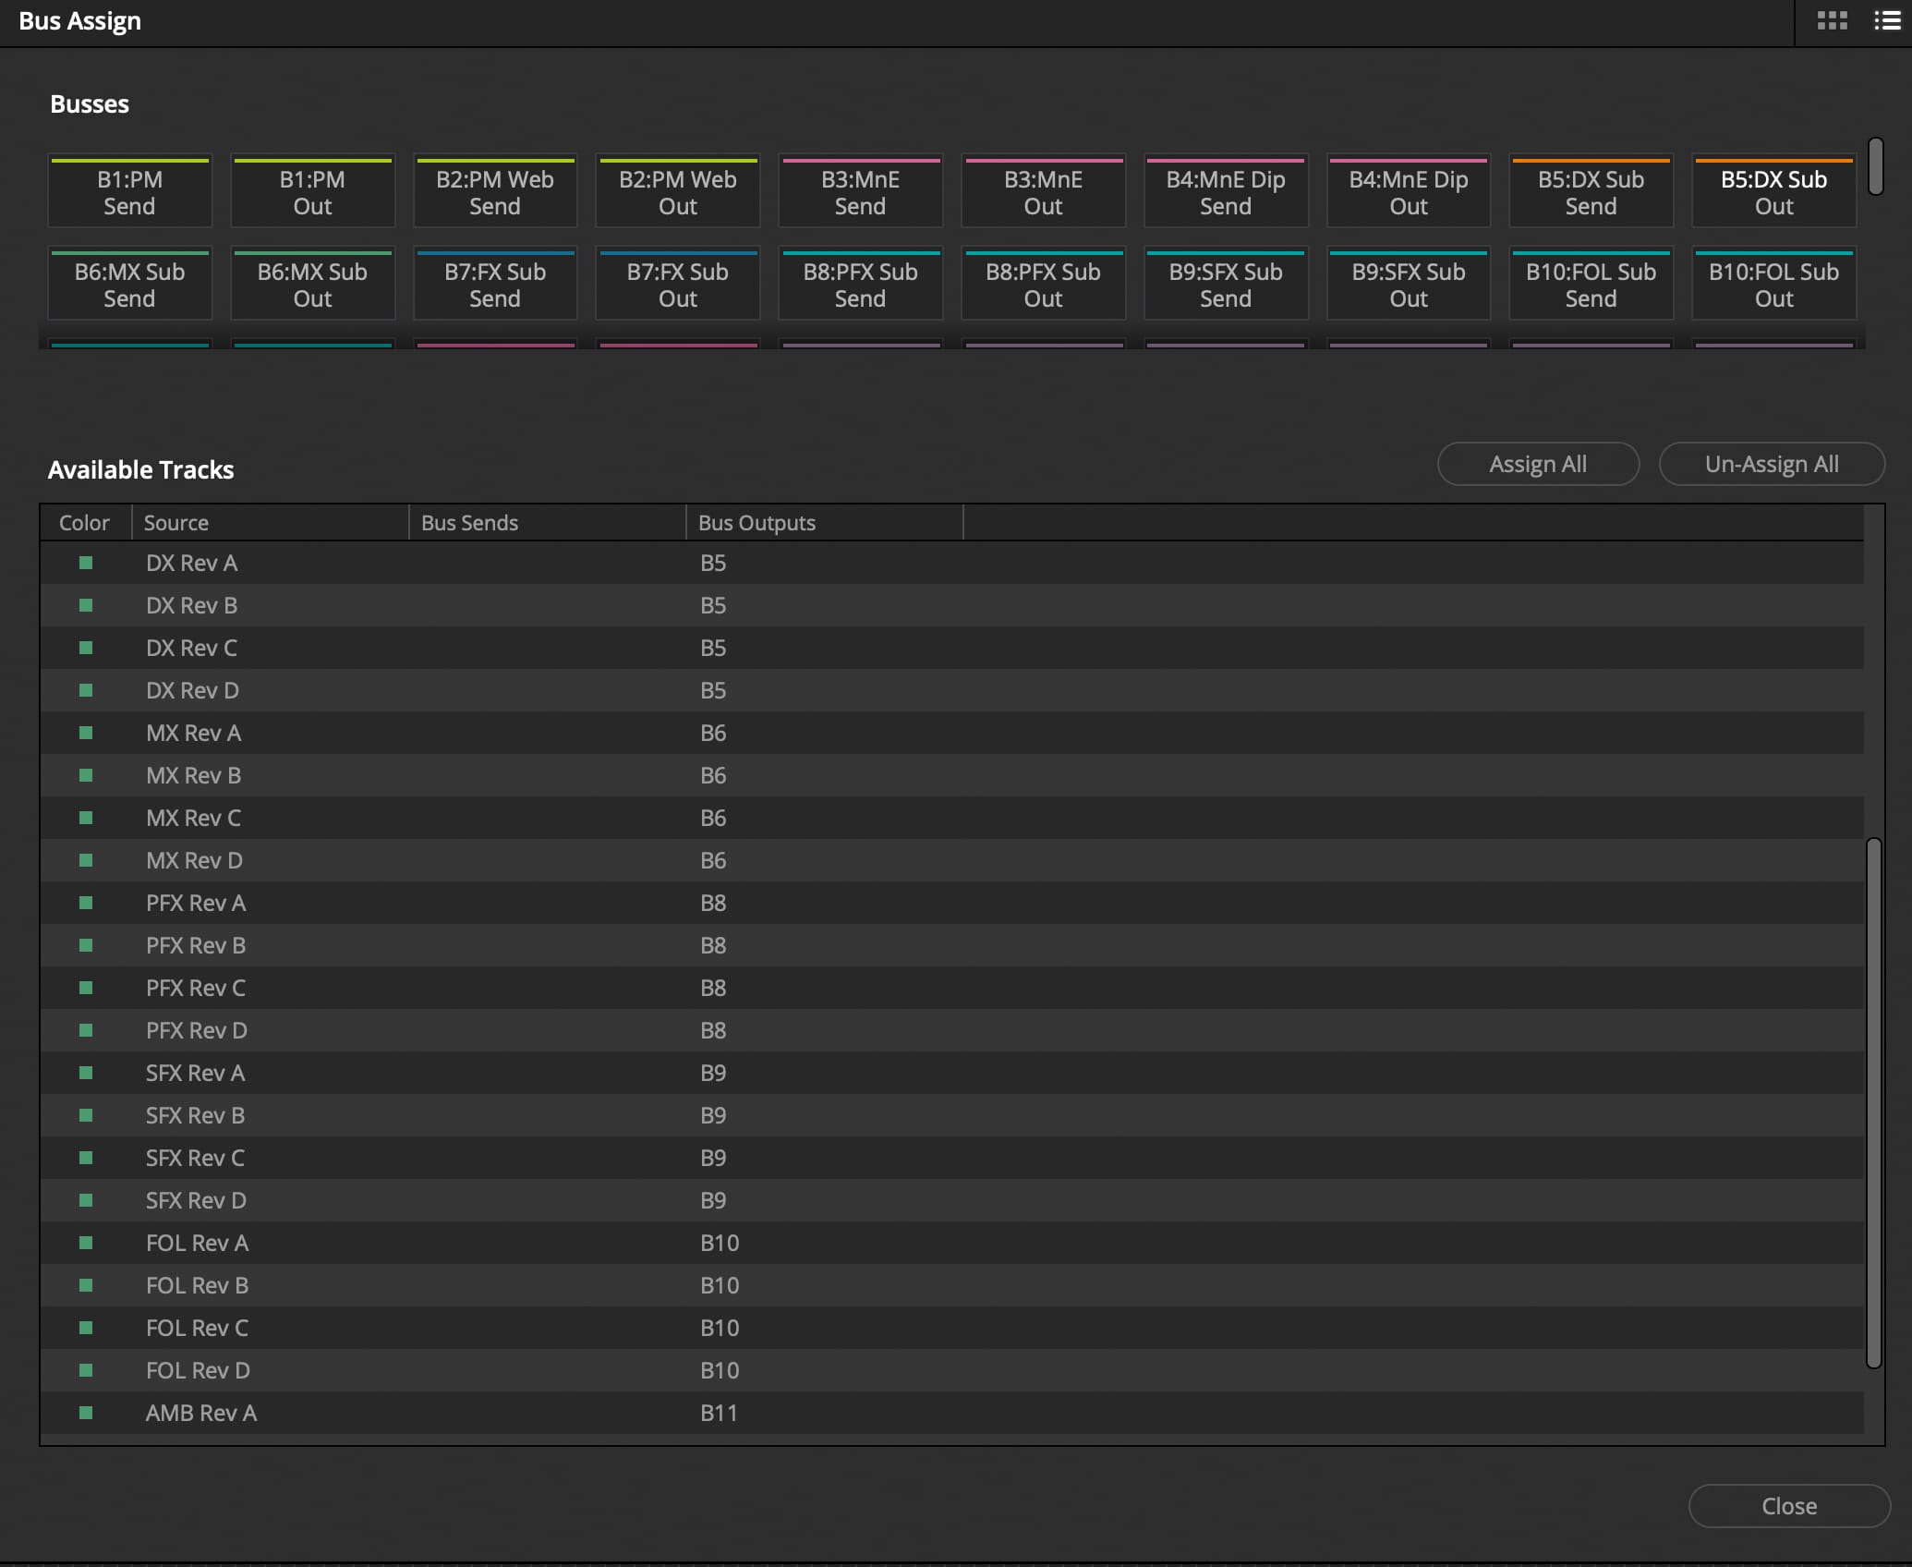1912x1567 pixels.
Task: Click the AMB Rev A green color square
Action: tap(86, 1413)
